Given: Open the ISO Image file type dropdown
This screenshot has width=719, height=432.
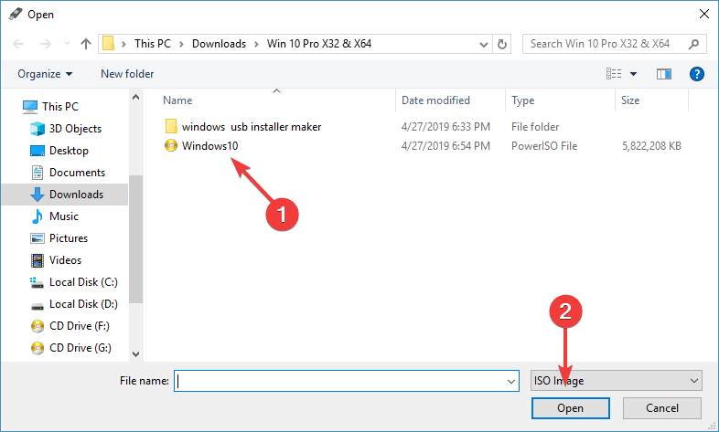Looking at the screenshot, I should pos(616,381).
